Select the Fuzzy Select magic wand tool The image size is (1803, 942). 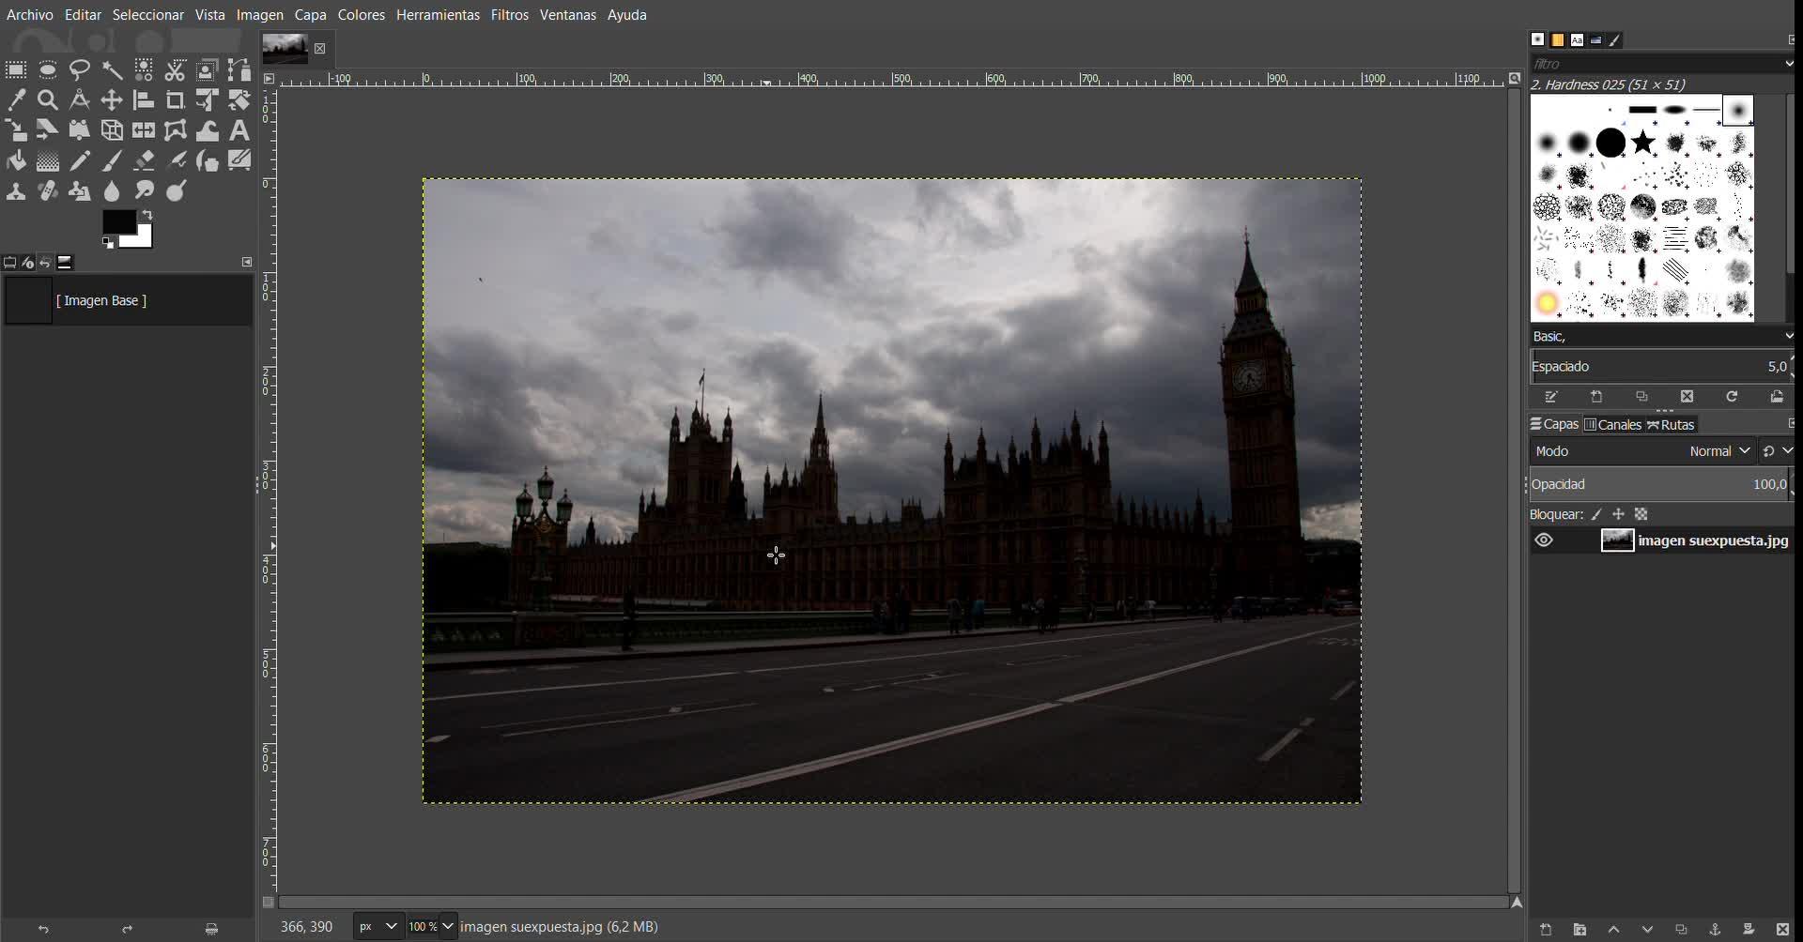click(x=112, y=69)
